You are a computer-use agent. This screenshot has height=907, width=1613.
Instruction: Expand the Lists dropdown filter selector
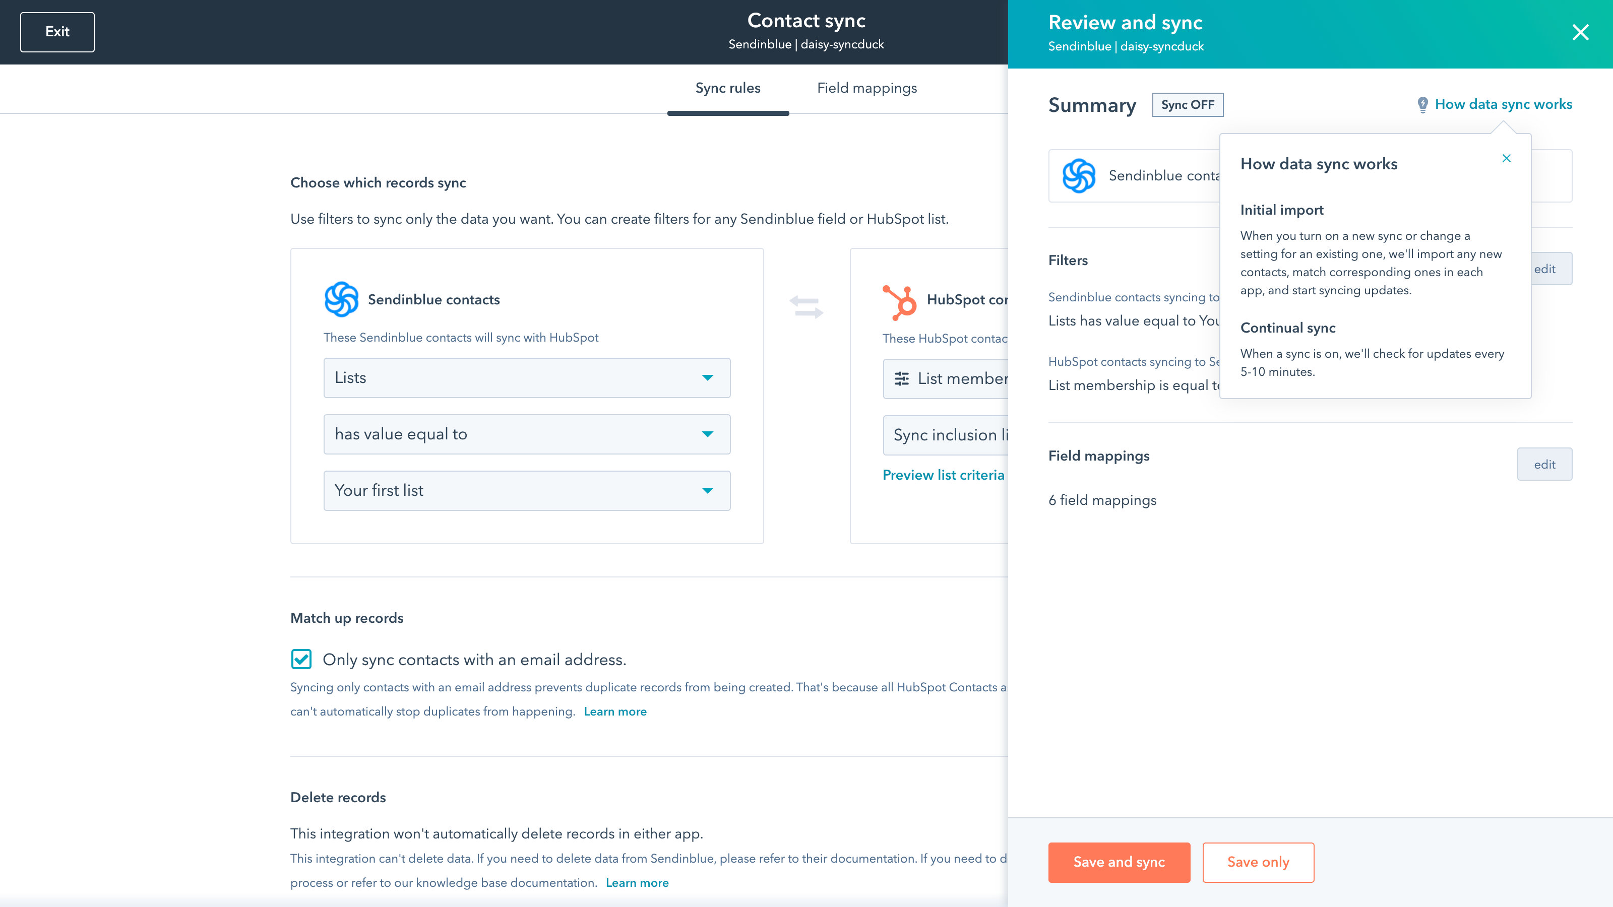coord(526,377)
